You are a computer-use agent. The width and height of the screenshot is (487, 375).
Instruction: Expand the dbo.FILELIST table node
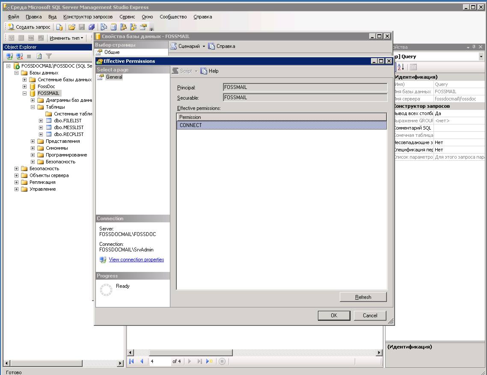[41, 121]
